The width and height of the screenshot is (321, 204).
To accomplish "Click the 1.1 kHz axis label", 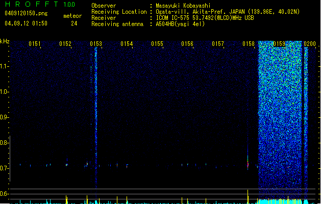I will pyautogui.click(x=4, y=66).
